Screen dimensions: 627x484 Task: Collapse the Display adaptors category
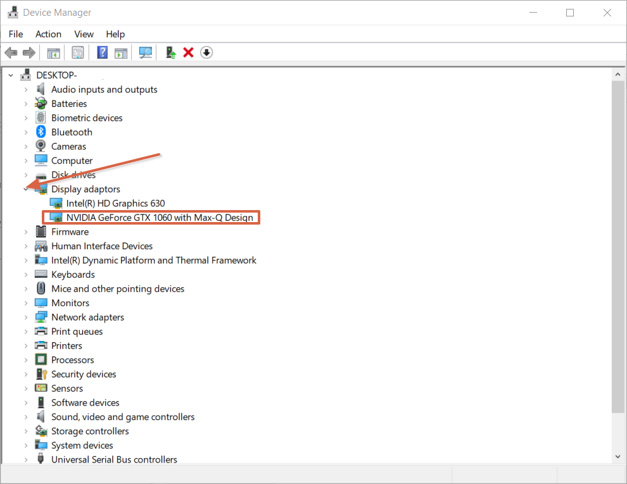[x=26, y=189]
